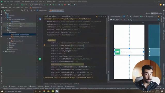The height and width of the screenshot is (93, 165).
Task: Click Collapse All in Project panel
Action: click(x=28, y=10)
